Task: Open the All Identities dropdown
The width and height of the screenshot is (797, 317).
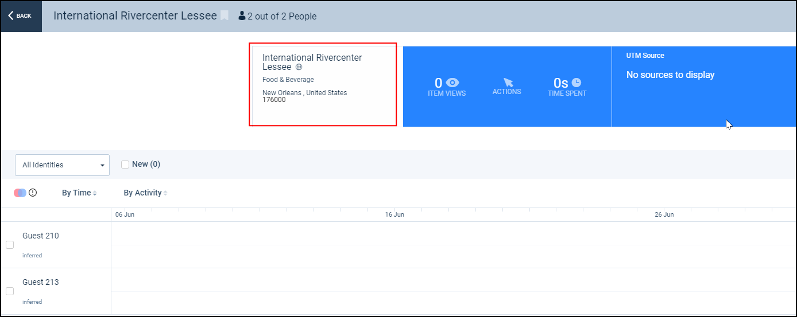Action: (x=62, y=165)
